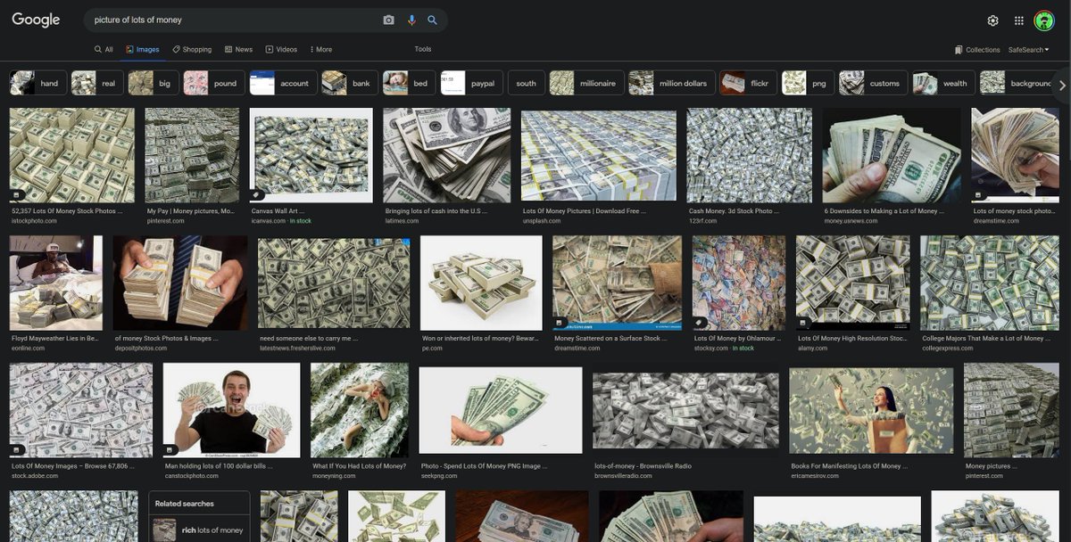Filter by the 'million dollars' chip

coord(671,83)
